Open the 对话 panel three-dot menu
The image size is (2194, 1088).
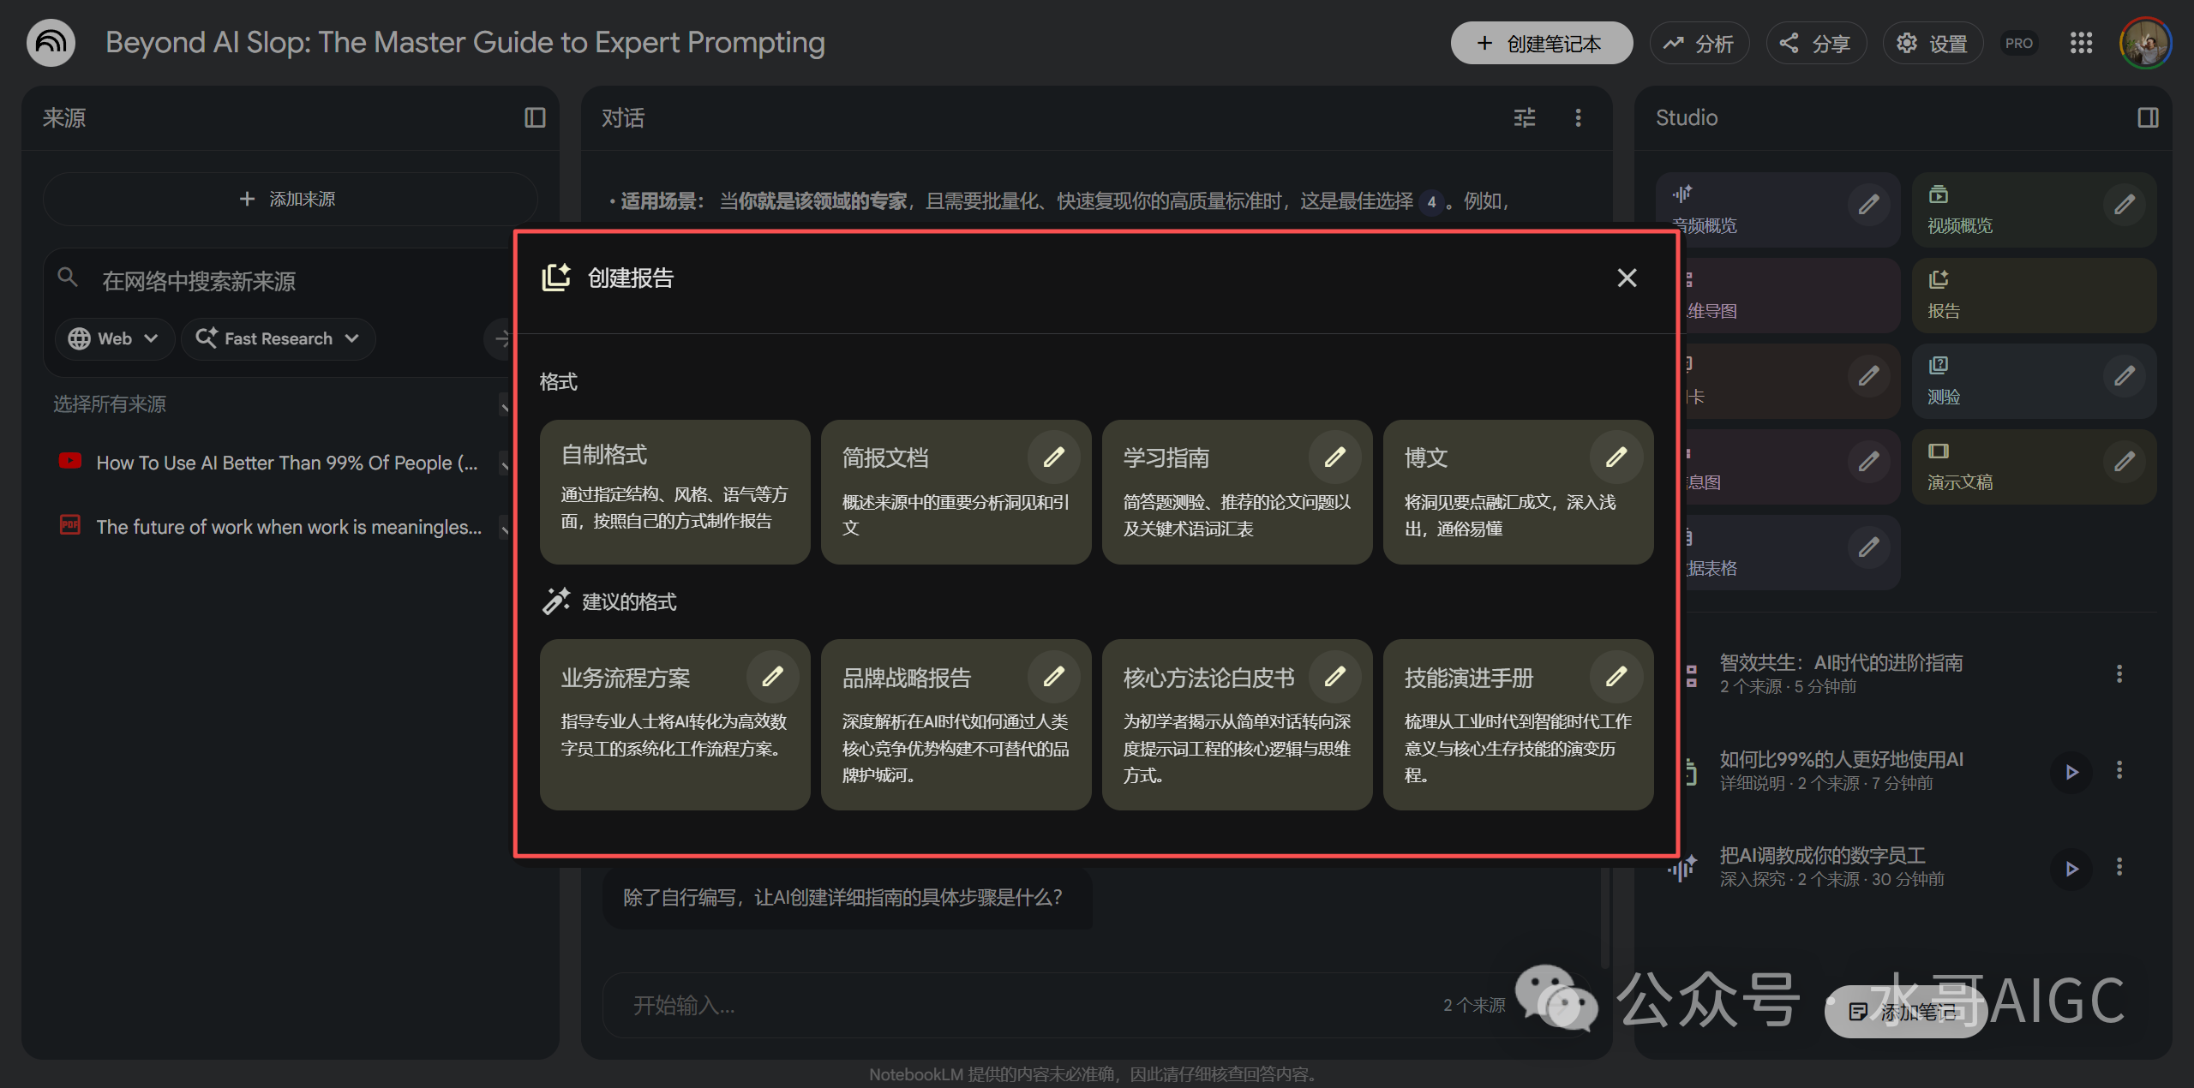click(1578, 117)
